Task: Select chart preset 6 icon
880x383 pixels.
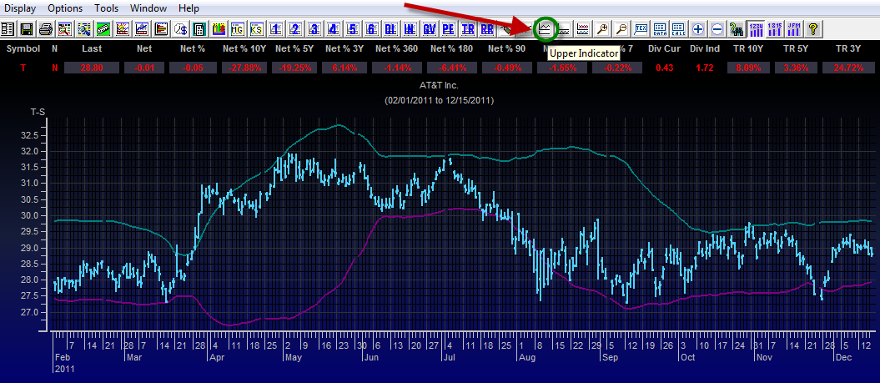Action: click(x=370, y=28)
